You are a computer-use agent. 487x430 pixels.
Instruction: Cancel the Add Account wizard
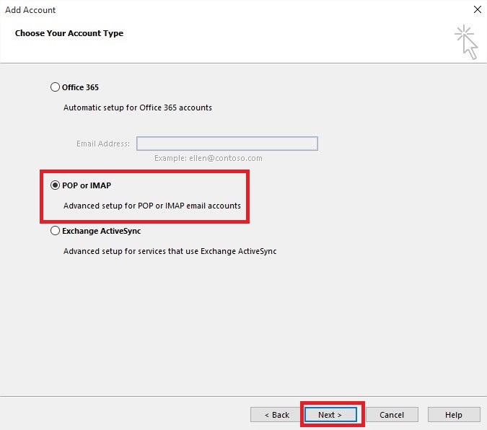click(x=392, y=415)
